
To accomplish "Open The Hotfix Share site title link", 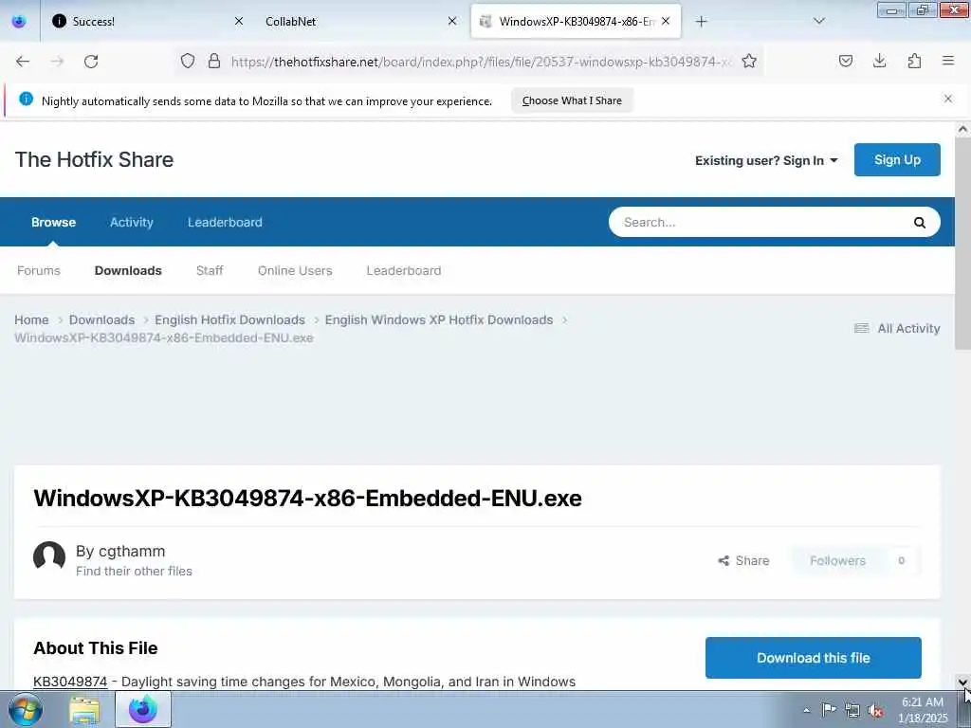I will pyautogui.click(x=94, y=159).
